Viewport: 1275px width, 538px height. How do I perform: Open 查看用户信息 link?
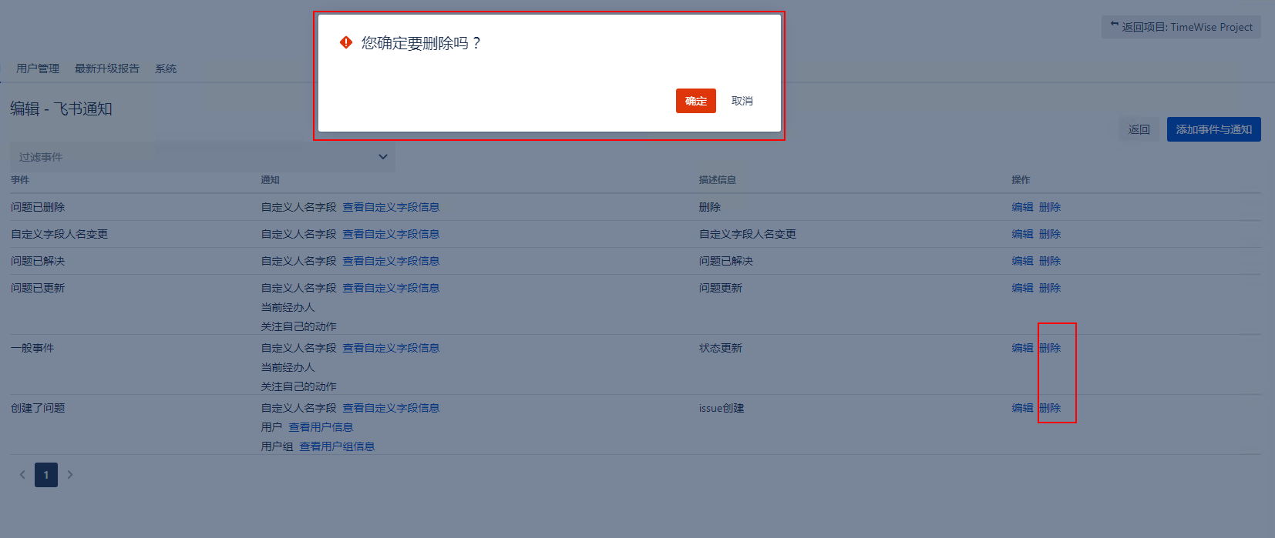click(321, 427)
